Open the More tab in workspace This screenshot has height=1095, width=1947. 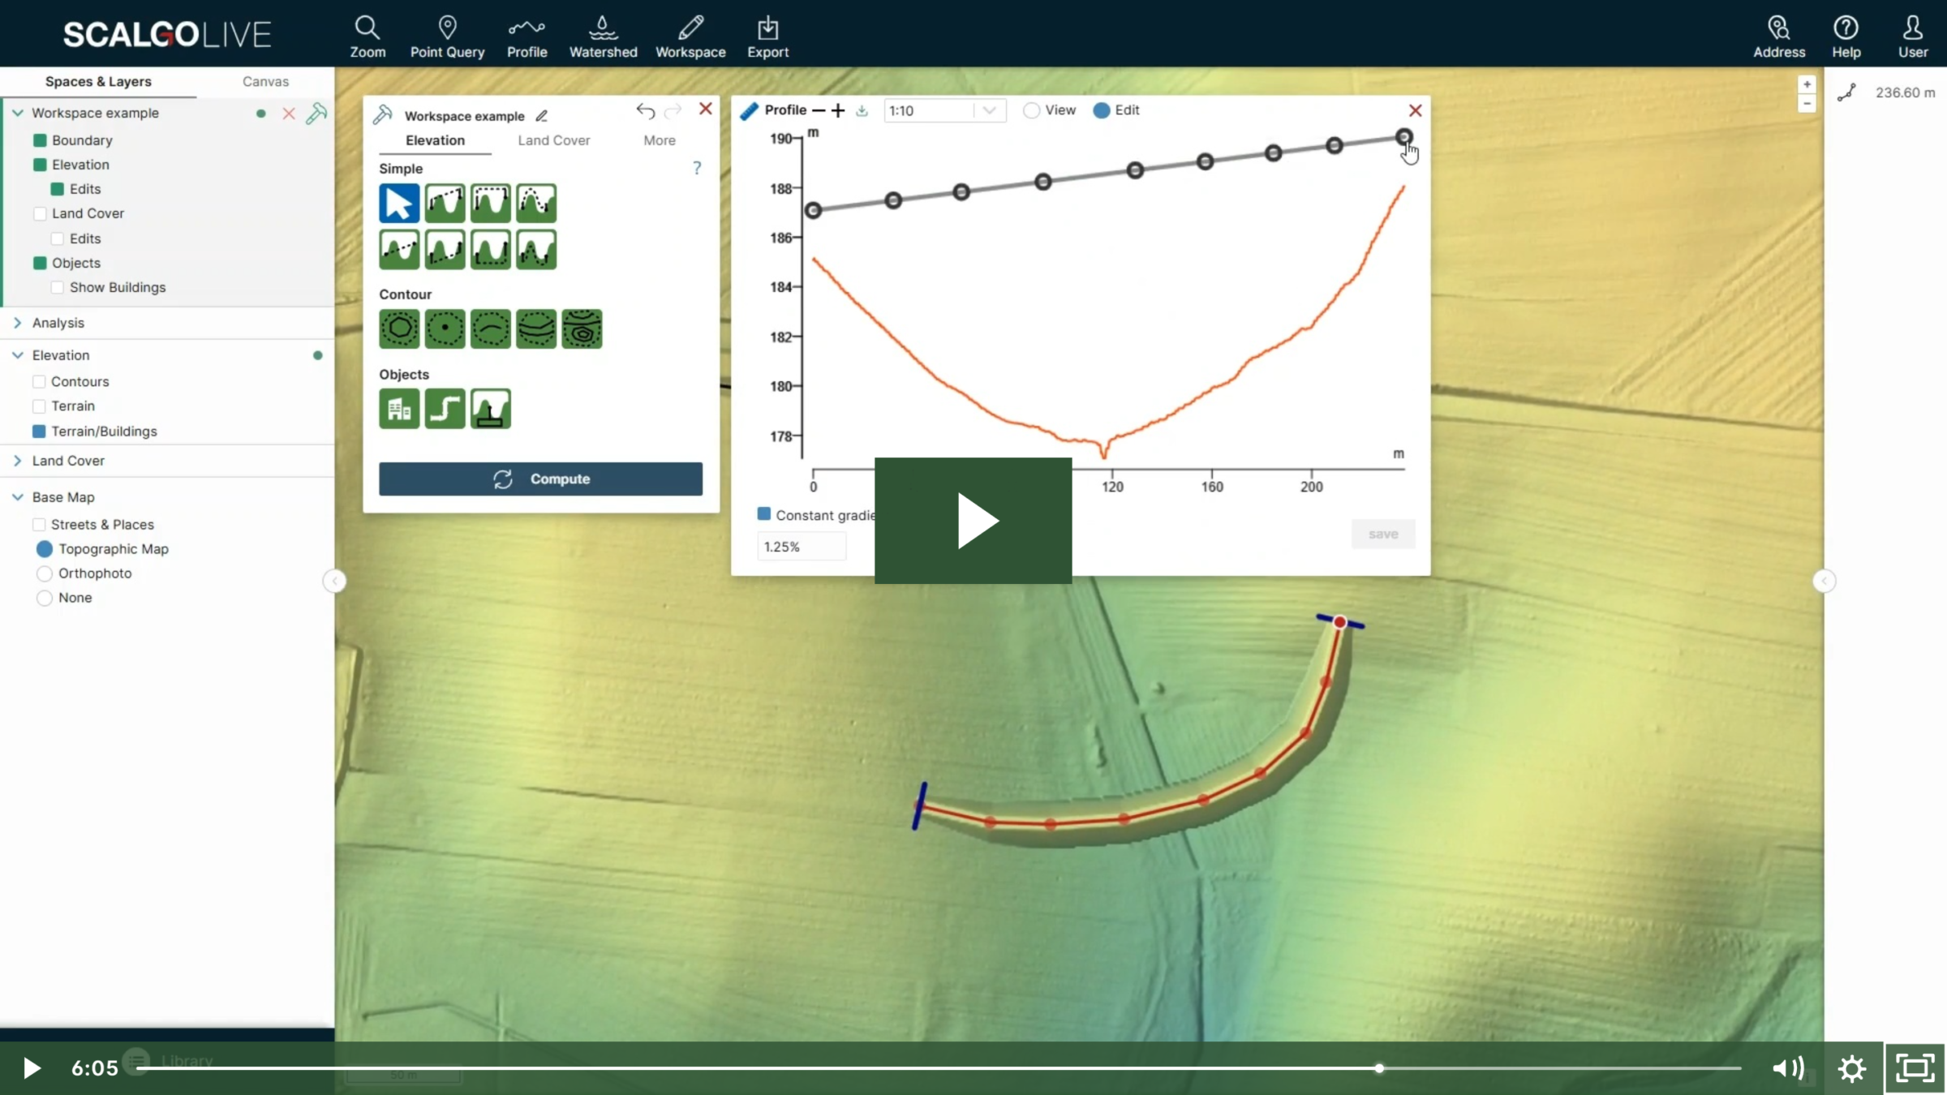click(x=660, y=140)
